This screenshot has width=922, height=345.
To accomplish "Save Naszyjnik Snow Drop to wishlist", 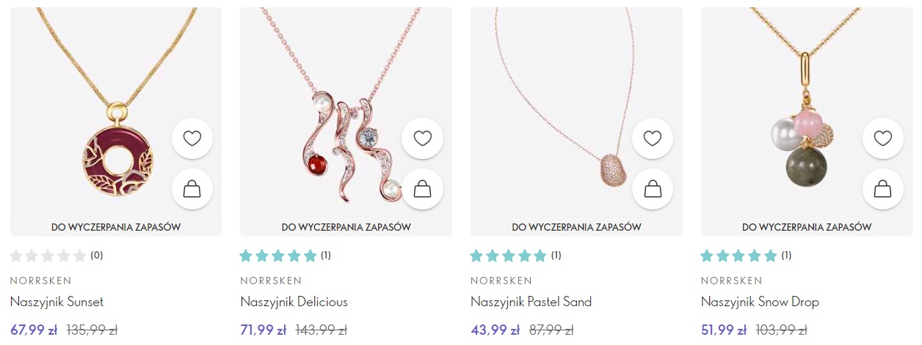I will point(883,138).
